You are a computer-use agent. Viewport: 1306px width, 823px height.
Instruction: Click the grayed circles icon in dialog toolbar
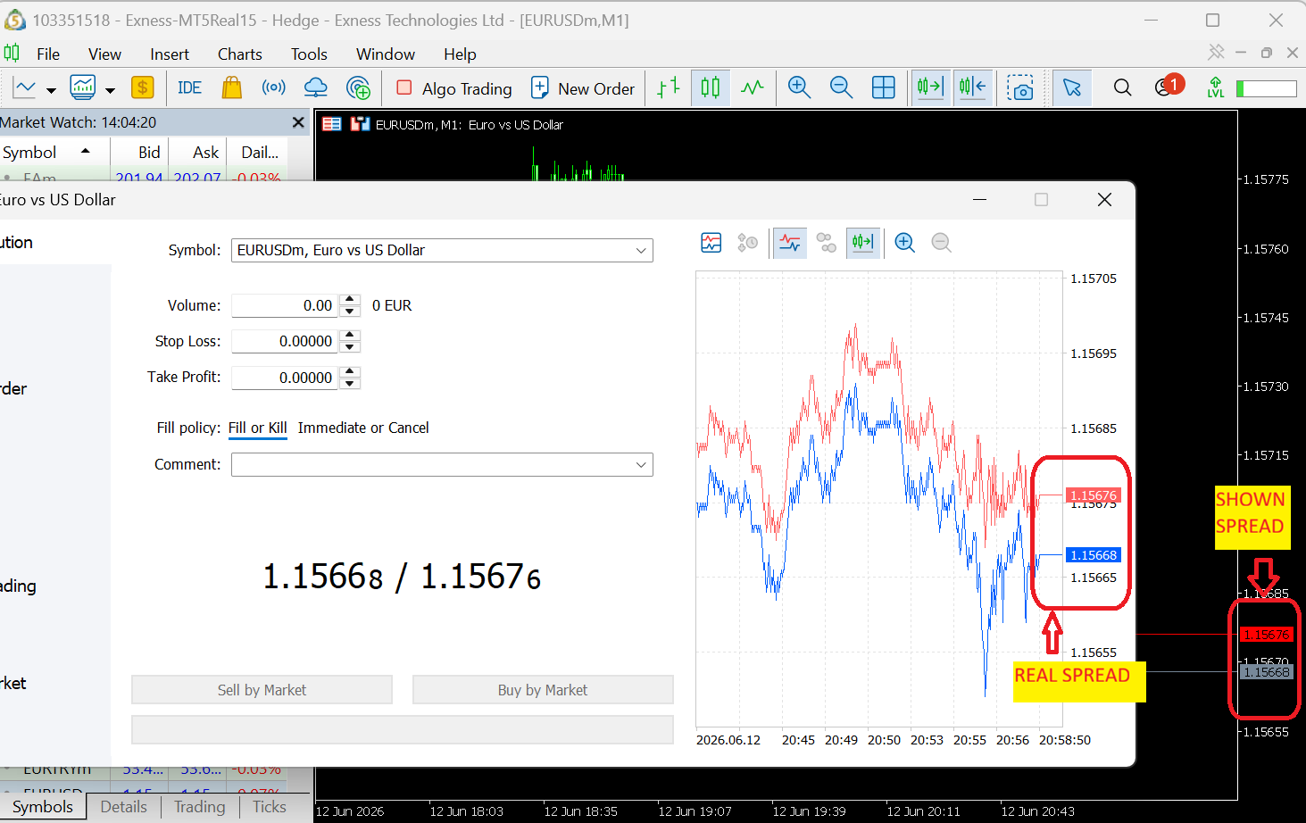pyautogui.click(x=827, y=243)
